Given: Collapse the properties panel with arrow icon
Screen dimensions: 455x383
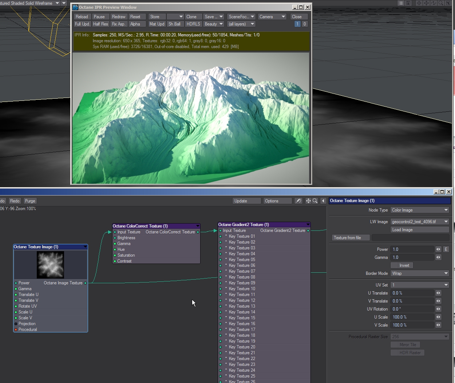Looking at the screenshot, I should coord(323,201).
